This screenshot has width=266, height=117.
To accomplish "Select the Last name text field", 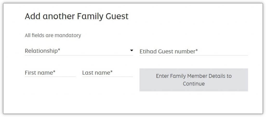I will click(107, 73).
